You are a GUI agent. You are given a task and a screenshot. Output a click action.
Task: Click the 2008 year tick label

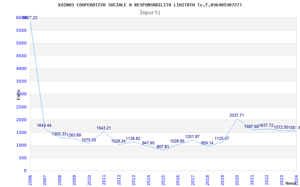point(60,180)
